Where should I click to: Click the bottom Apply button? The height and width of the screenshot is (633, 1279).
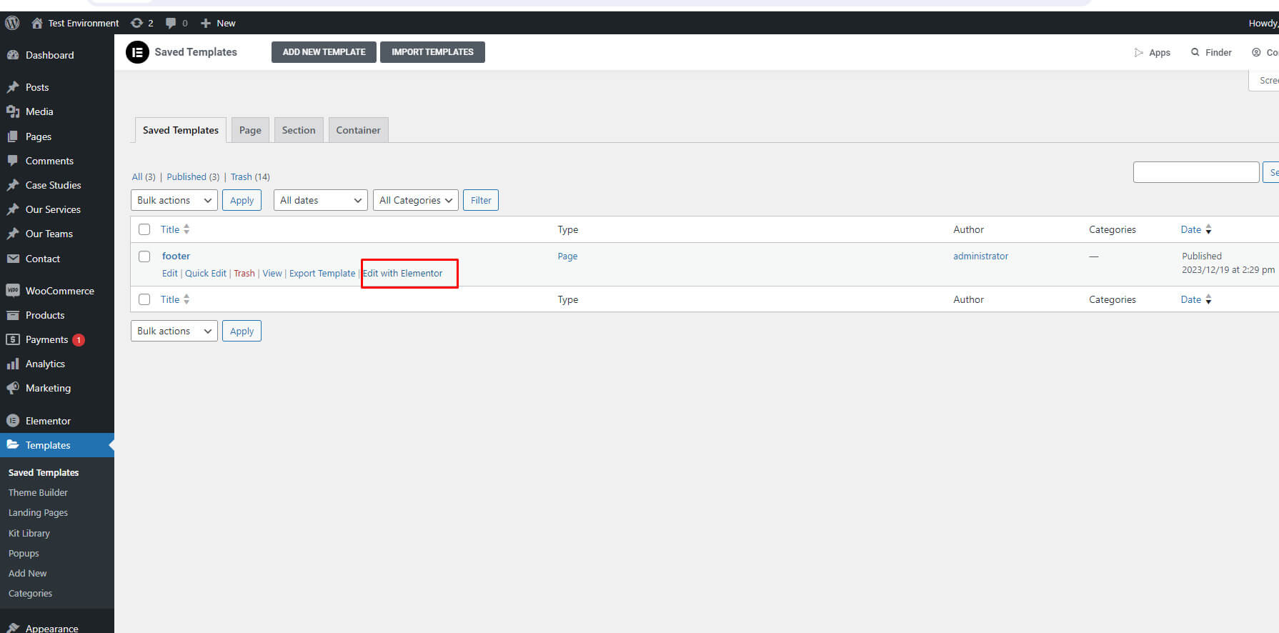pyautogui.click(x=242, y=331)
